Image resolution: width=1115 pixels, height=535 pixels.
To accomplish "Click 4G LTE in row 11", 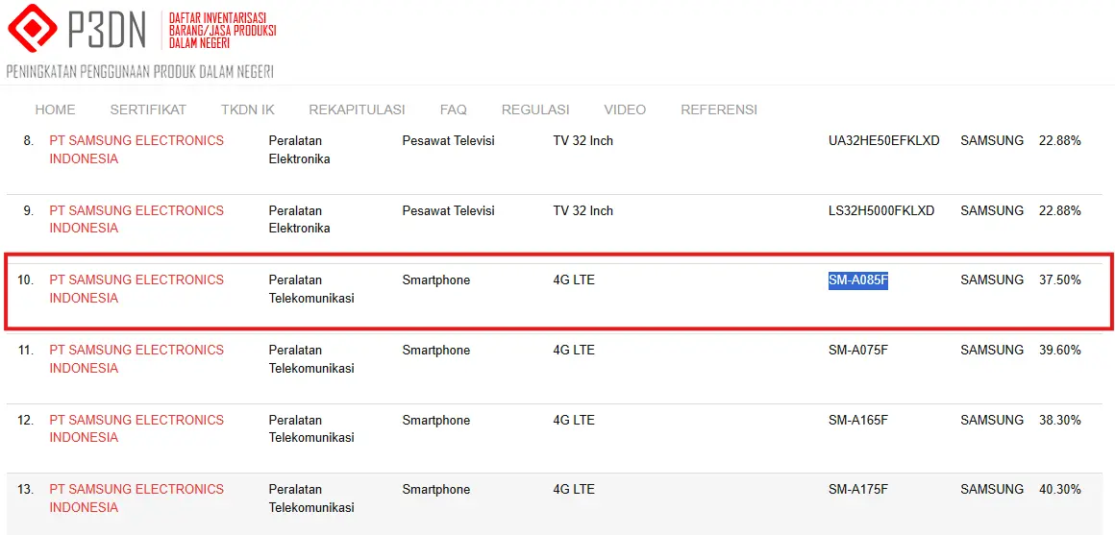I will [574, 350].
